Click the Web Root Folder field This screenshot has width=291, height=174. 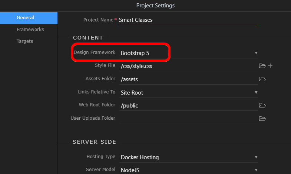coord(189,106)
